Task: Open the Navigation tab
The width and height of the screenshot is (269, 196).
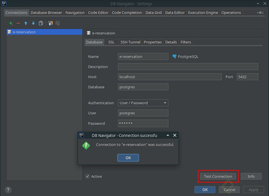Action: (x=75, y=12)
